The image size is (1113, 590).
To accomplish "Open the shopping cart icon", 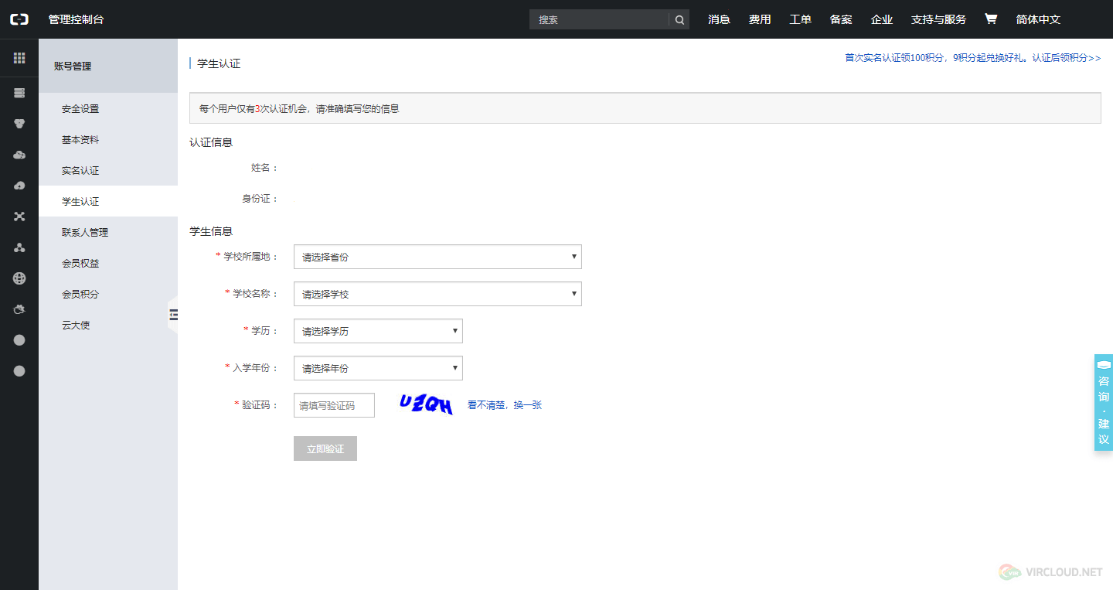I will pos(991,19).
